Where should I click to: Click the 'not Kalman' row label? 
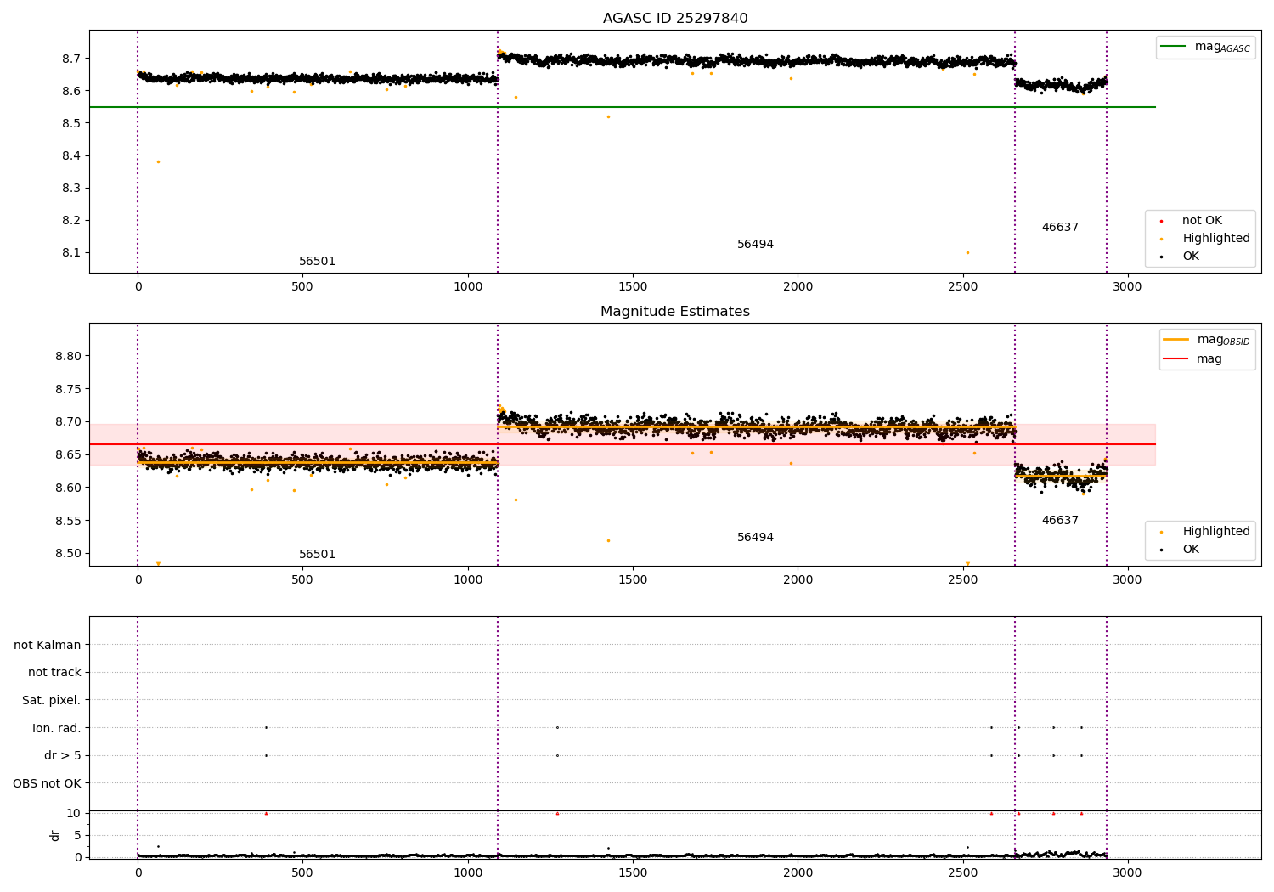[x=48, y=645]
